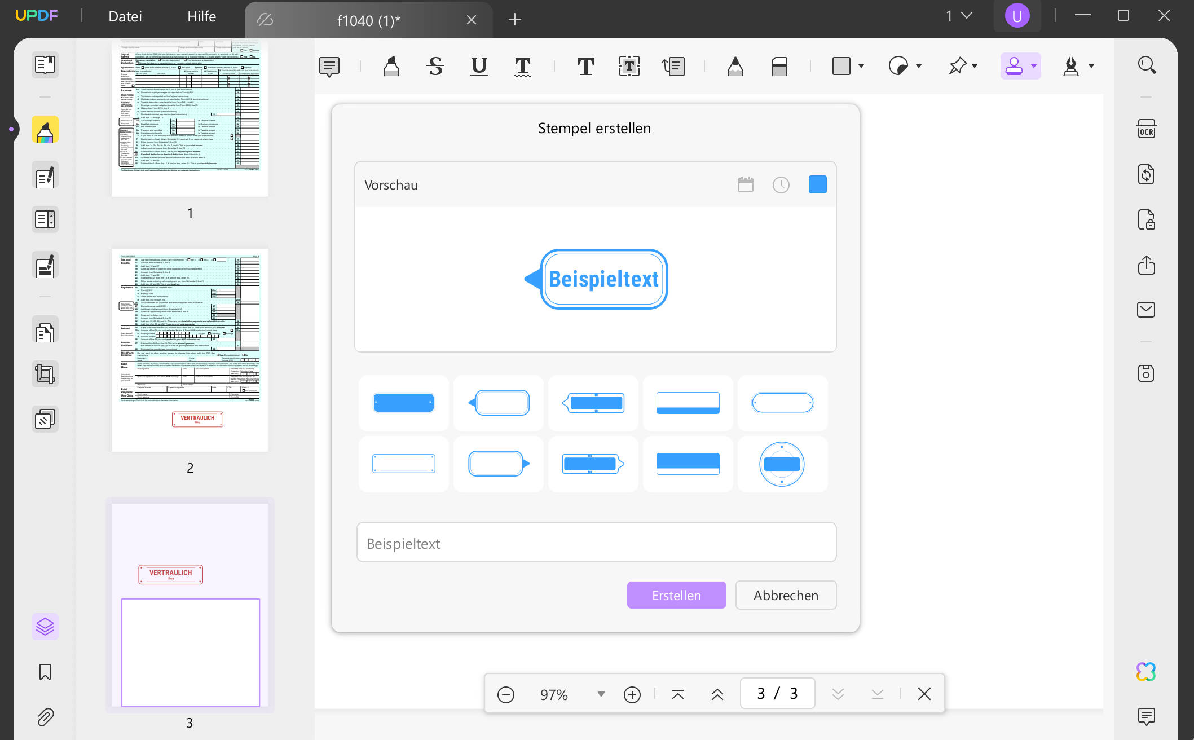The image size is (1194, 740).
Task: Open the Datei menu
Action: [125, 16]
